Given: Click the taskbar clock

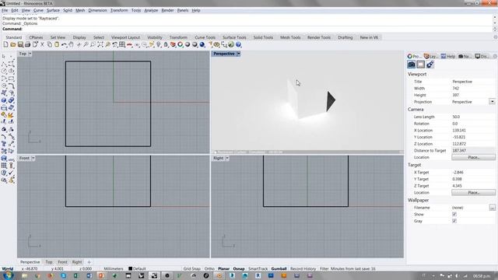Looking at the screenshot, I should [x=481, y=276].
